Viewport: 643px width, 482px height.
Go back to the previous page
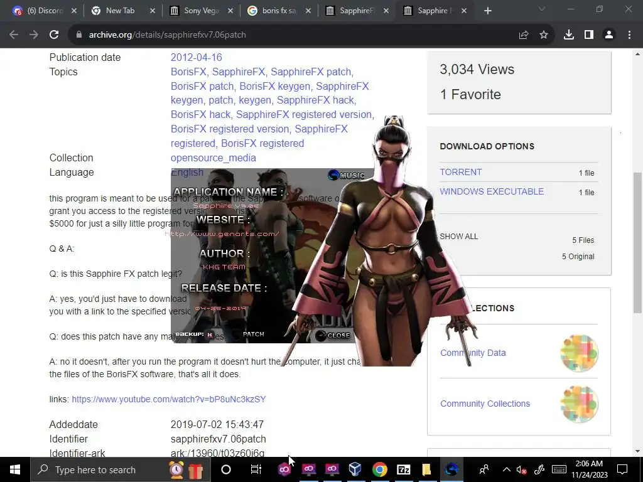[14, 35]
